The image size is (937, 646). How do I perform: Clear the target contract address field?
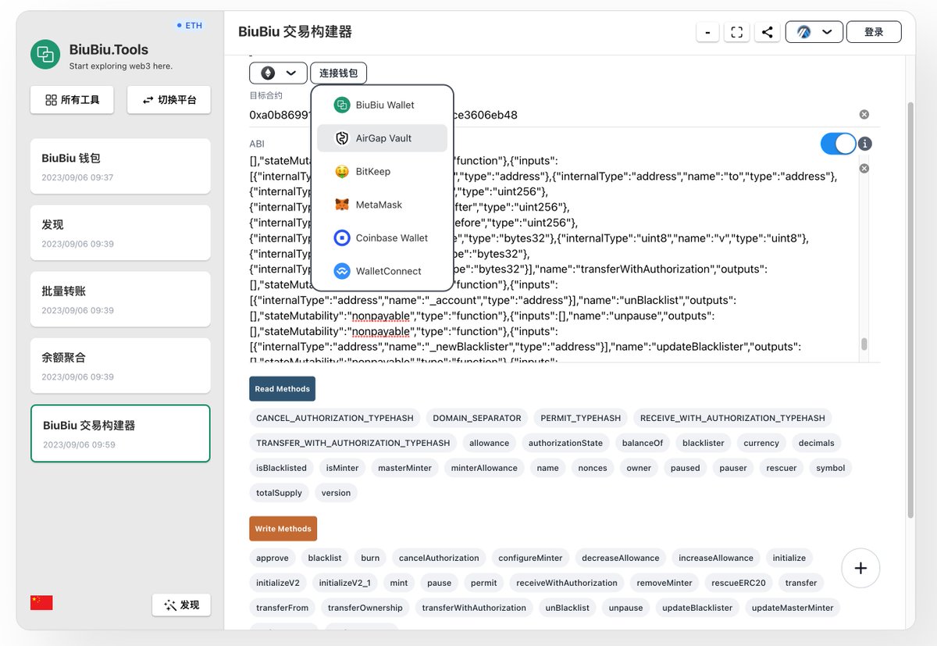coord(864,115)
